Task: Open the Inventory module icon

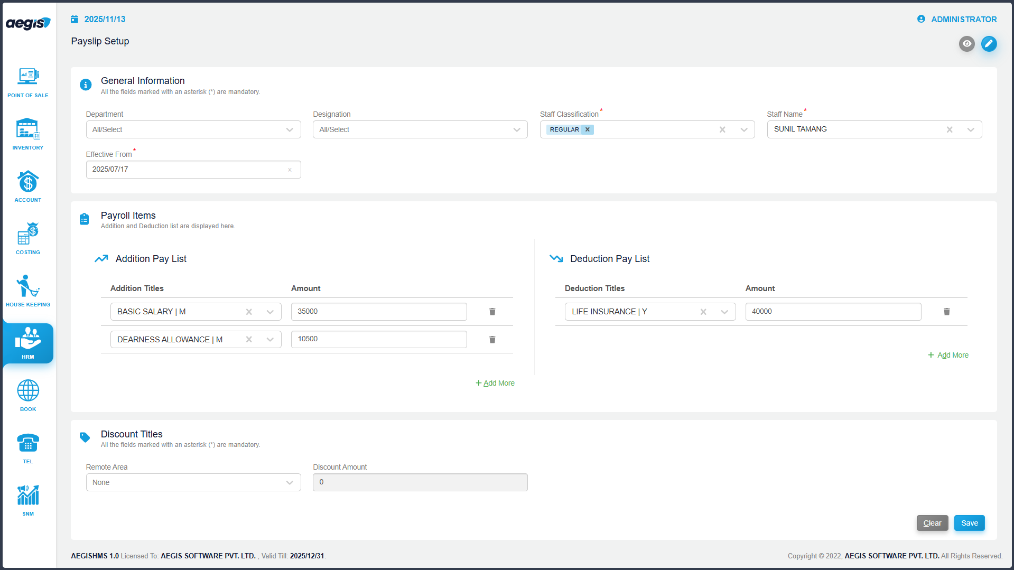Action: pos(28,134)
